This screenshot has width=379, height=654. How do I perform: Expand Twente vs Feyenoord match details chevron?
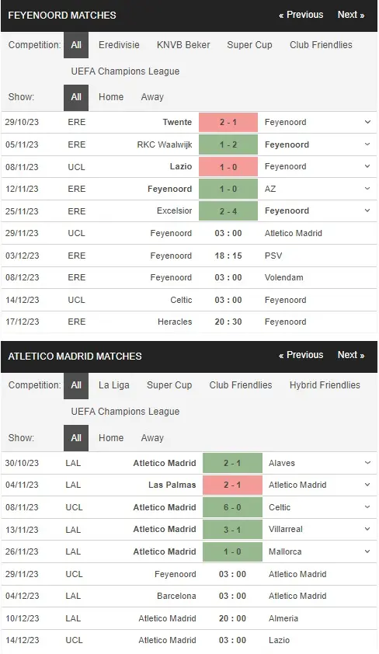point(367,122)
